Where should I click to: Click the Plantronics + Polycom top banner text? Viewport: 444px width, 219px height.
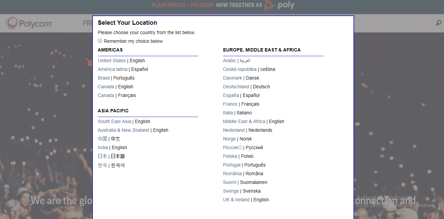(207, 5)
